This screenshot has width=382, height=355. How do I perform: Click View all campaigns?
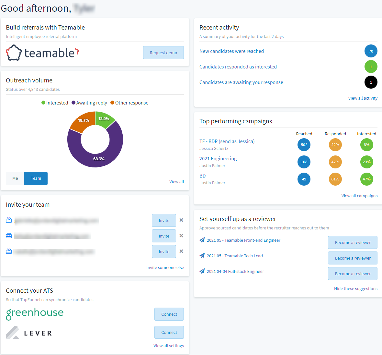pos(359,196)
